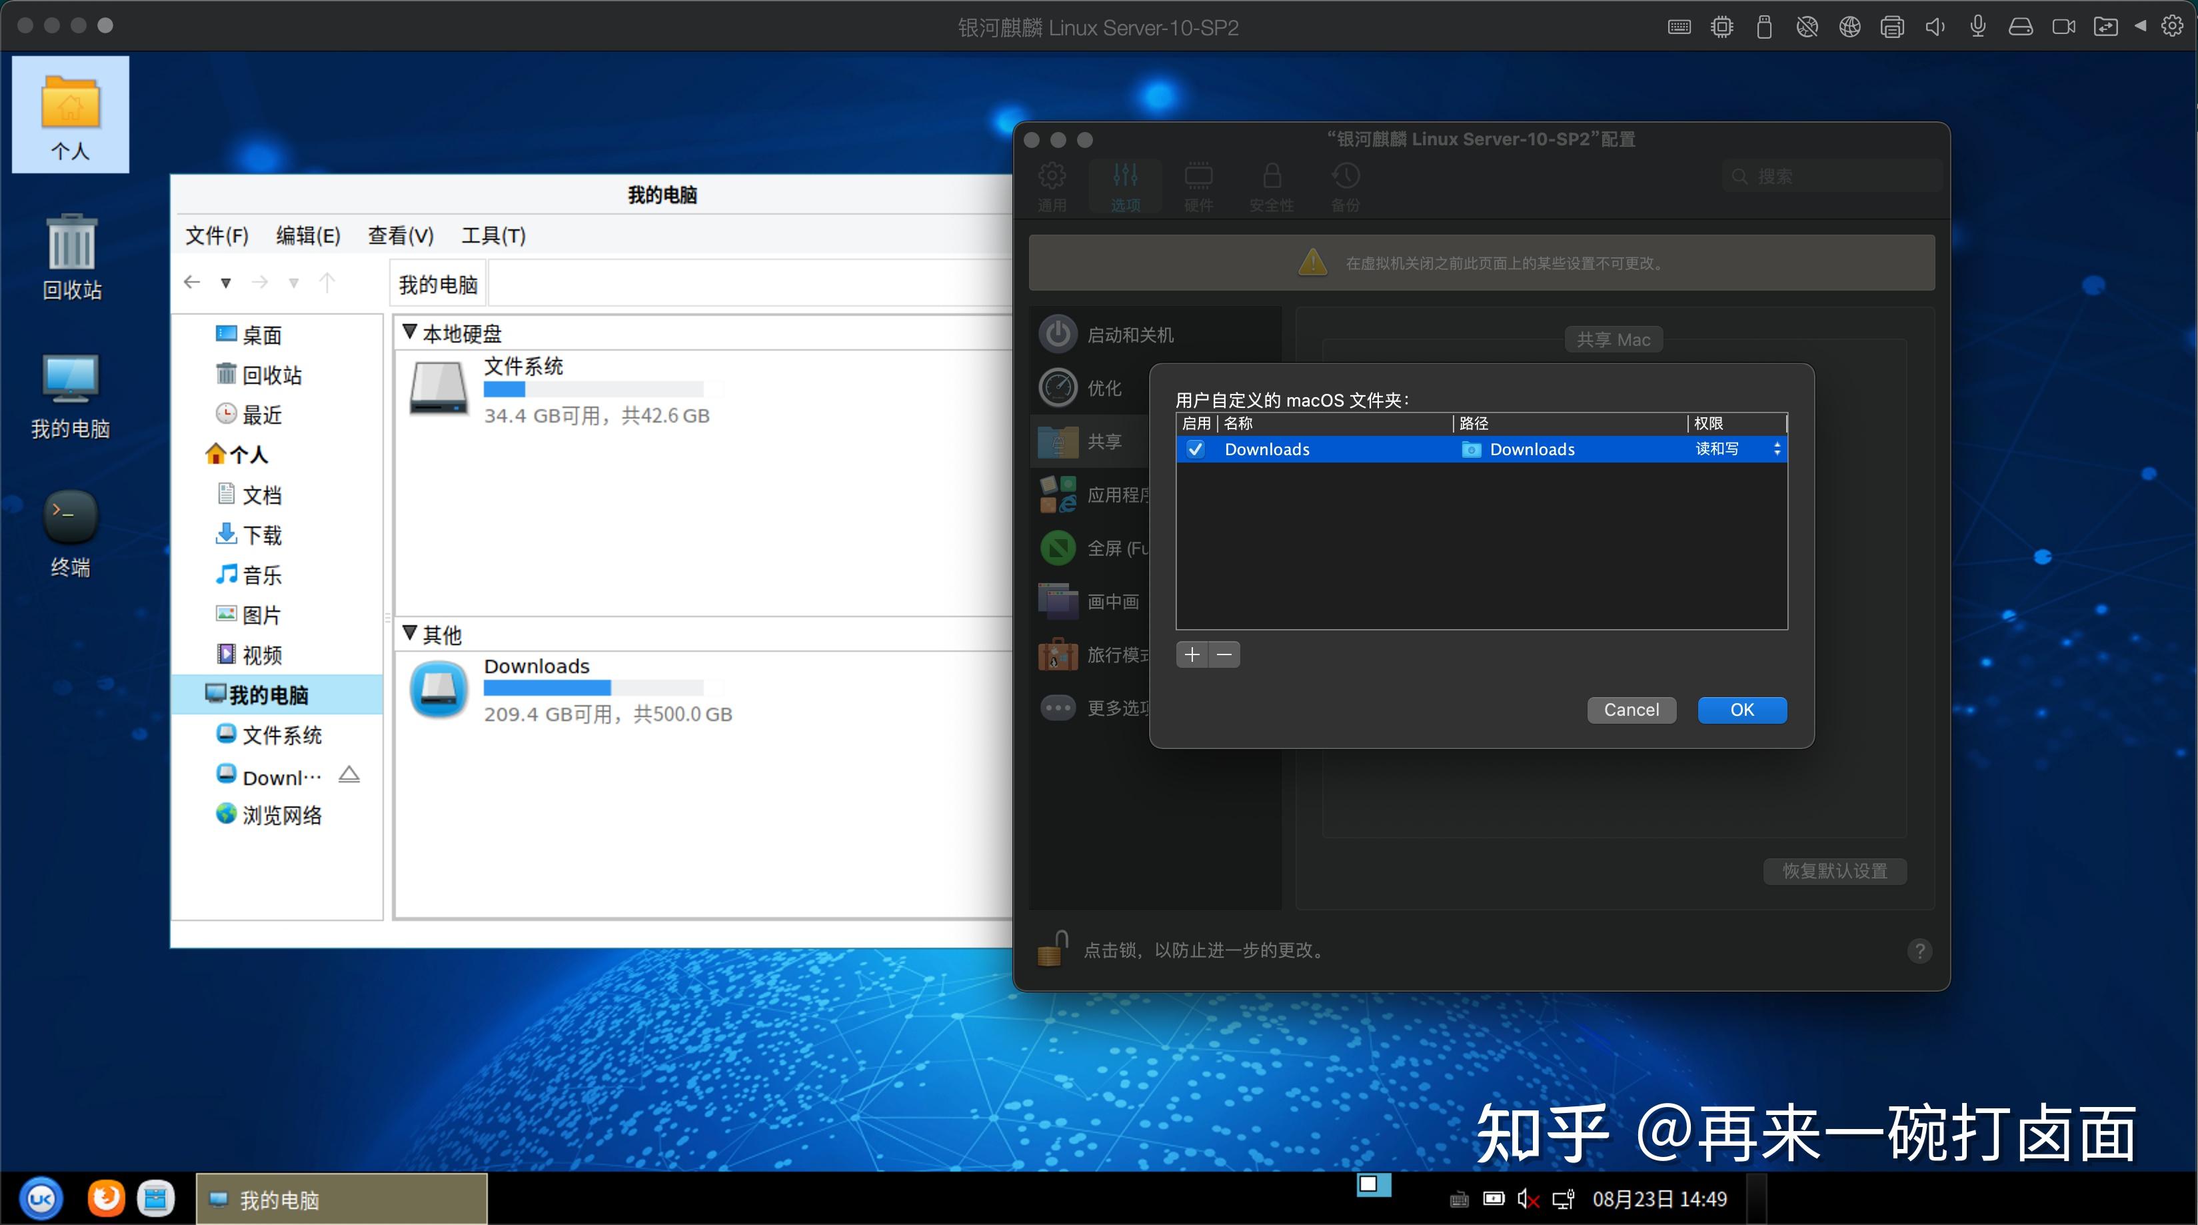Sort by the 名称 column header

pos(1336,423)
